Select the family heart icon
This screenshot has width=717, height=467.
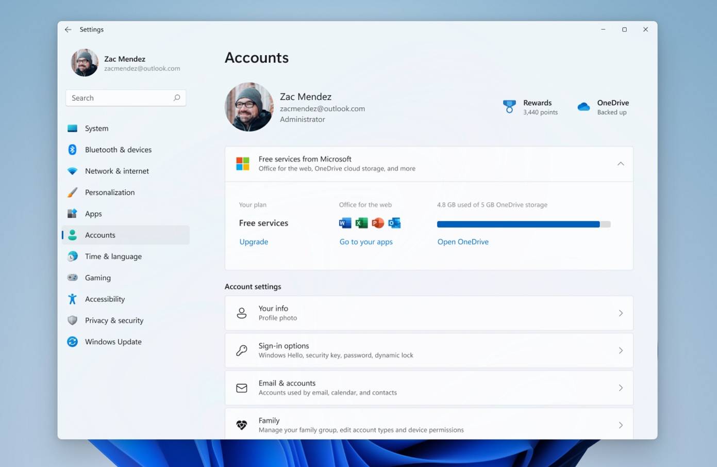tap(242, 424)
